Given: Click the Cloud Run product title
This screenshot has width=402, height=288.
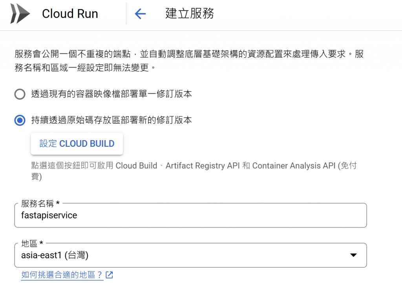Looking at the screenshot, I should 70,14.
